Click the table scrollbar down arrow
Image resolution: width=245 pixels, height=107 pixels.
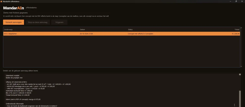pyautogui.click(x=241, y=66)
